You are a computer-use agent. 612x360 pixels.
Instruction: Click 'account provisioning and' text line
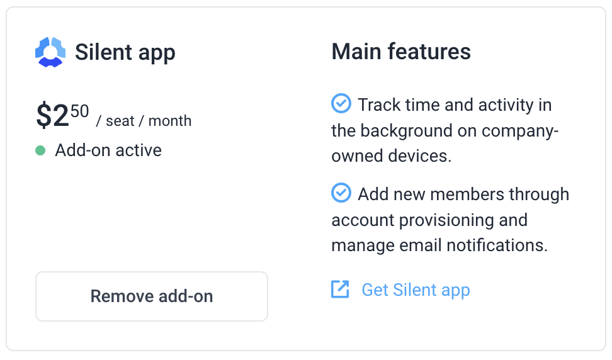tap(429, 220)
